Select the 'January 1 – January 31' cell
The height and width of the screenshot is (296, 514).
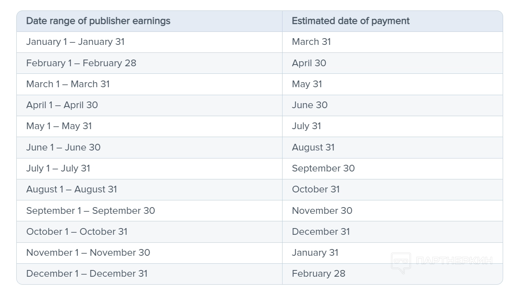[x=75, y=42]
